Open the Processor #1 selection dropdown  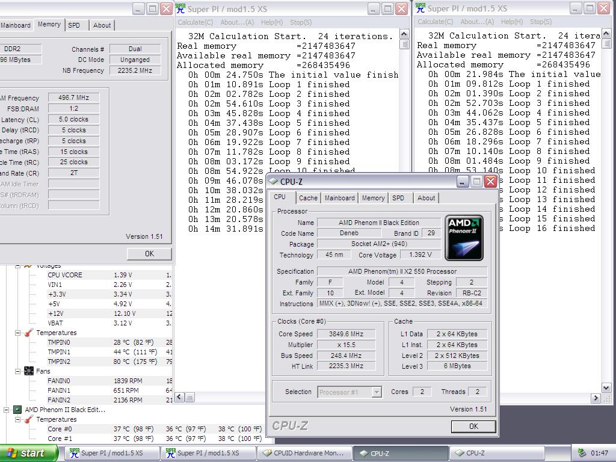click(377, 392)
